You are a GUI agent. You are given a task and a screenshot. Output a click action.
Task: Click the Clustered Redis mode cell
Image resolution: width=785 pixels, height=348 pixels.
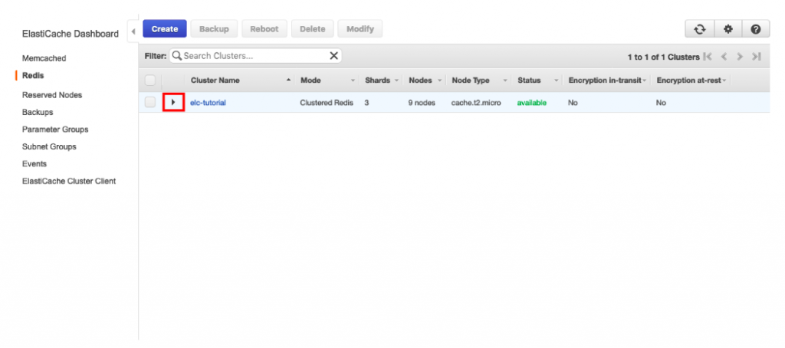[327, 103]
